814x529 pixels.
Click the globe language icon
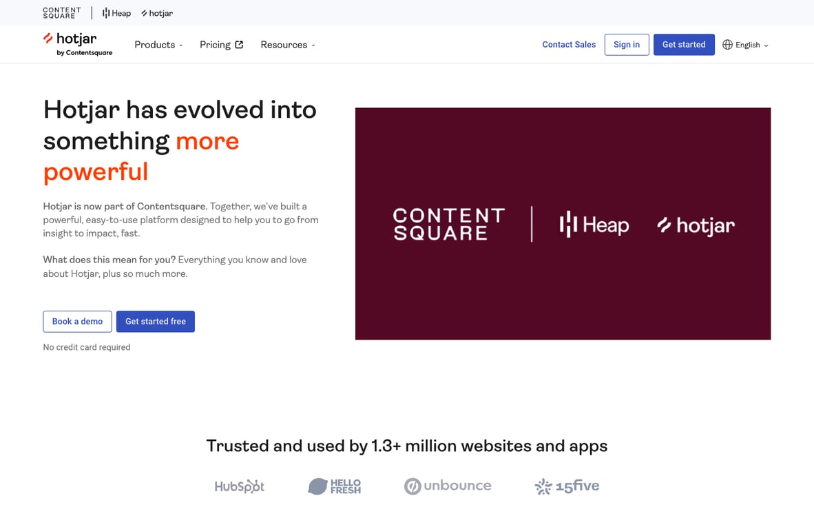[x=727, y=45]
